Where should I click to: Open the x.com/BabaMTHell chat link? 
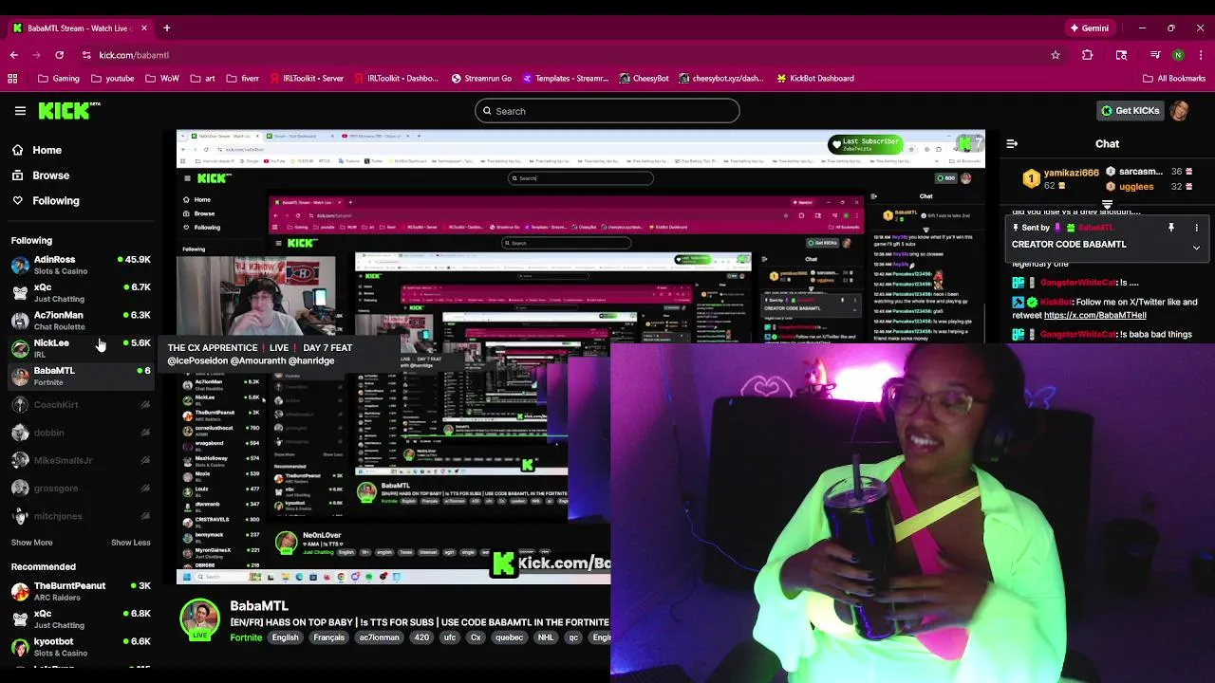[x=1094, y=315]
